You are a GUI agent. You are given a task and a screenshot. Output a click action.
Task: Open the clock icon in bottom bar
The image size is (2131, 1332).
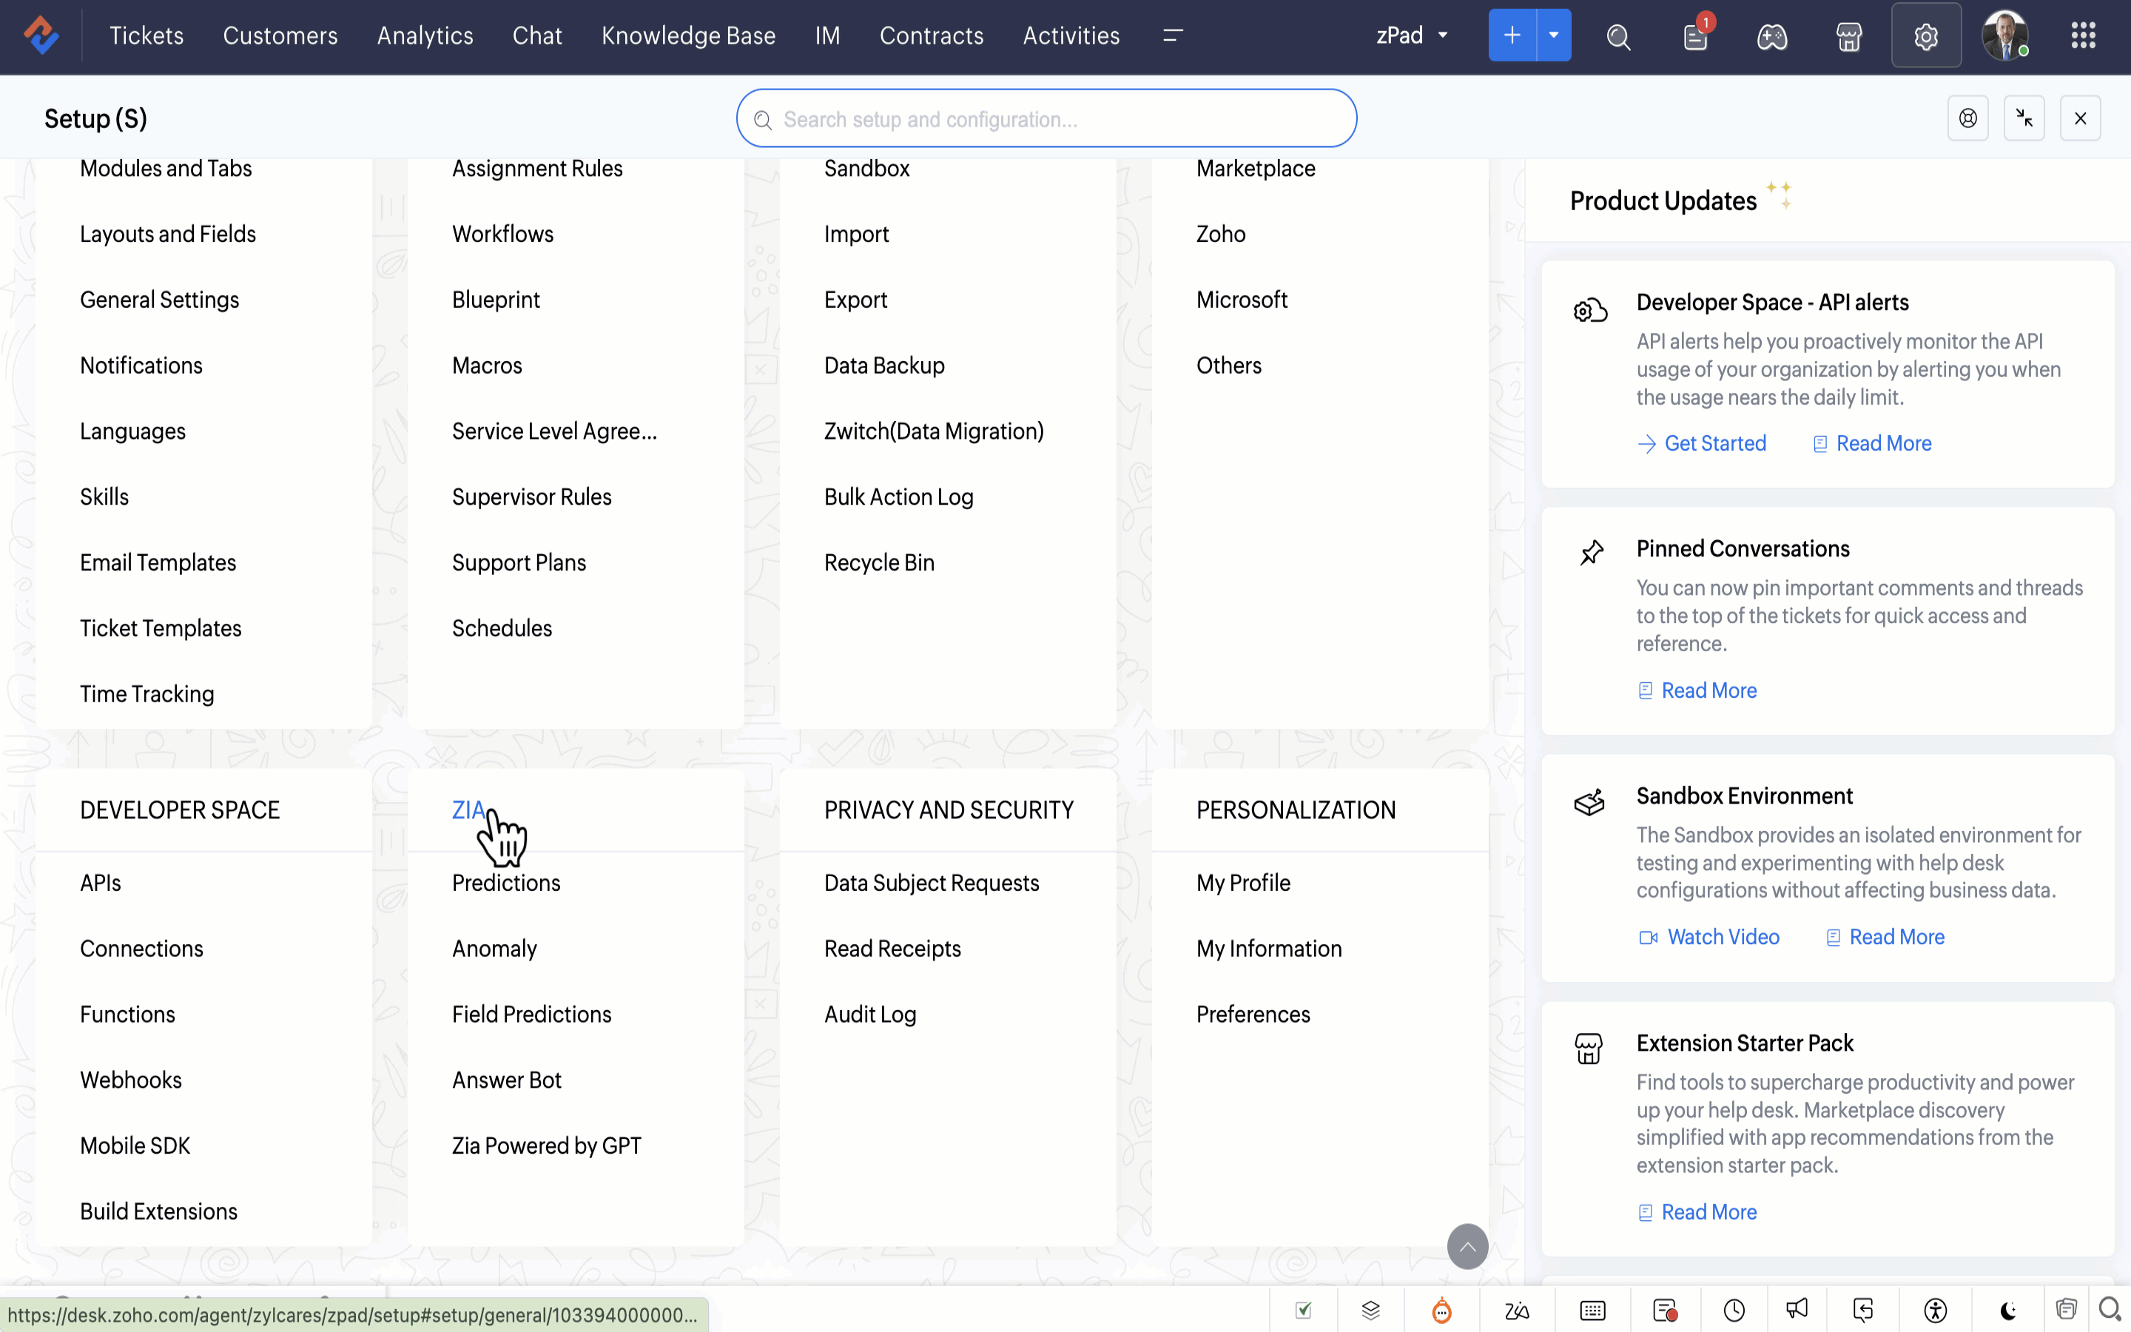point(1734,1311)
